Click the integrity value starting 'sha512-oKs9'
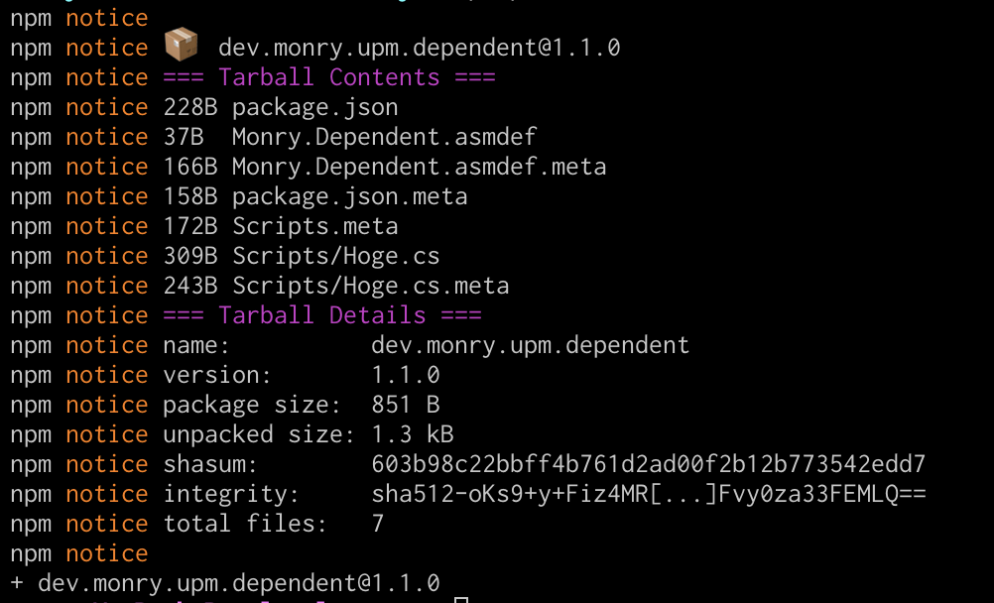The width and height of the screenshot is (994, 603). 649,495
